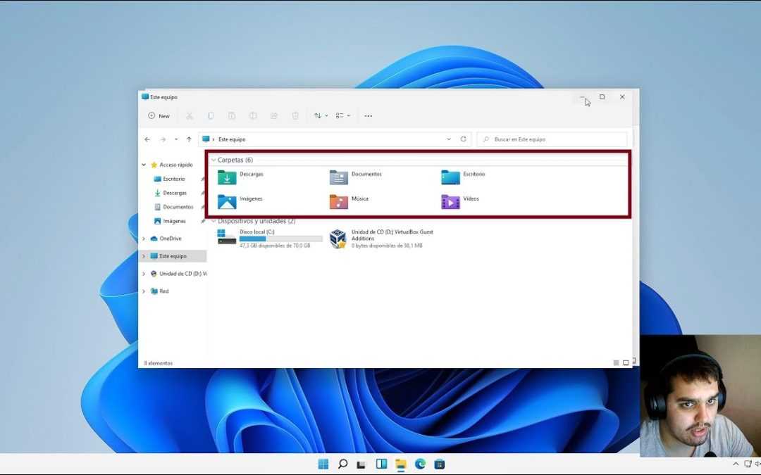
Task: Click the Share icon in the toolbar
Action: (x=273, y=116)
